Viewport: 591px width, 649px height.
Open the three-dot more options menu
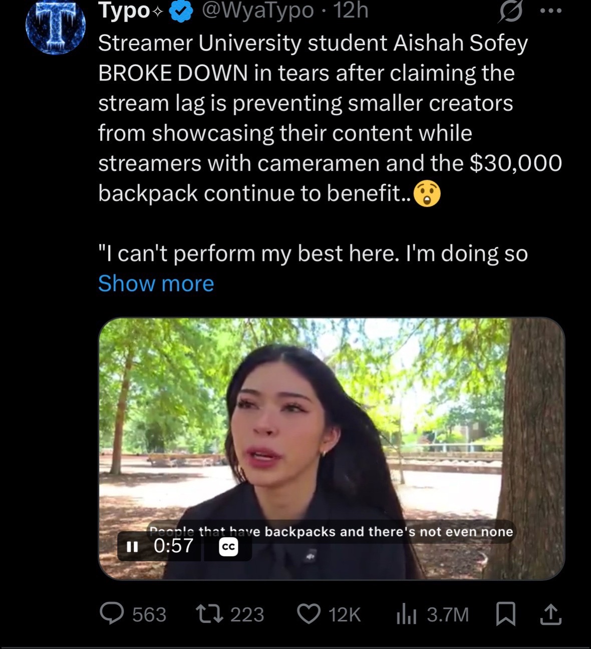[x=552, y=11]
